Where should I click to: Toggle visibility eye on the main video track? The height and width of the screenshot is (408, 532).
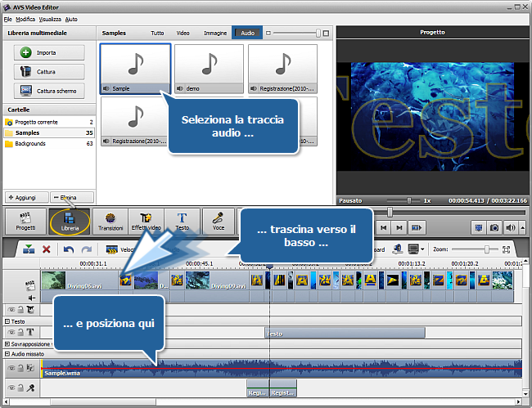(12, 310)
